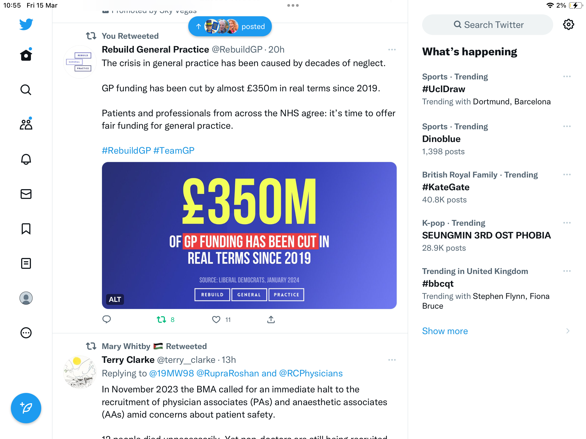Focus the Search Twitter field
Viewport: 586px width, 439px height.
click(488, 25)
